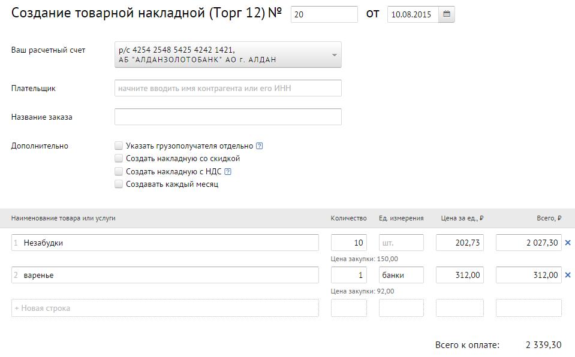
Task: Enable Создавать каждый месяц checkbox
Action: [x=119, y=184]
